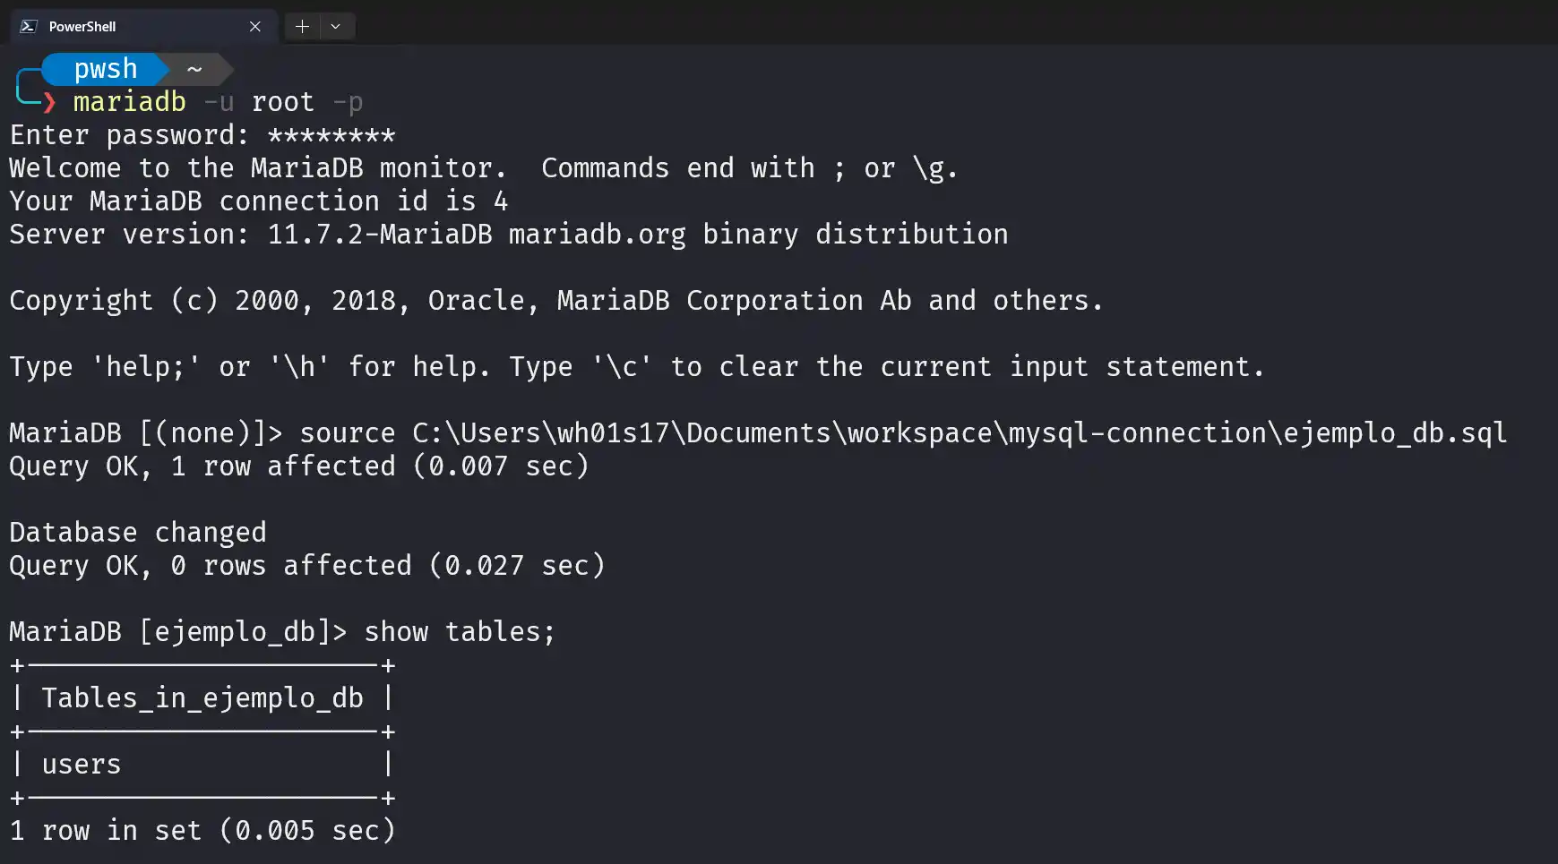This screenshot has width=1558, height=864.
Task: Click the Tables_in_ejemplo_db column header
Action: (202, 698)
